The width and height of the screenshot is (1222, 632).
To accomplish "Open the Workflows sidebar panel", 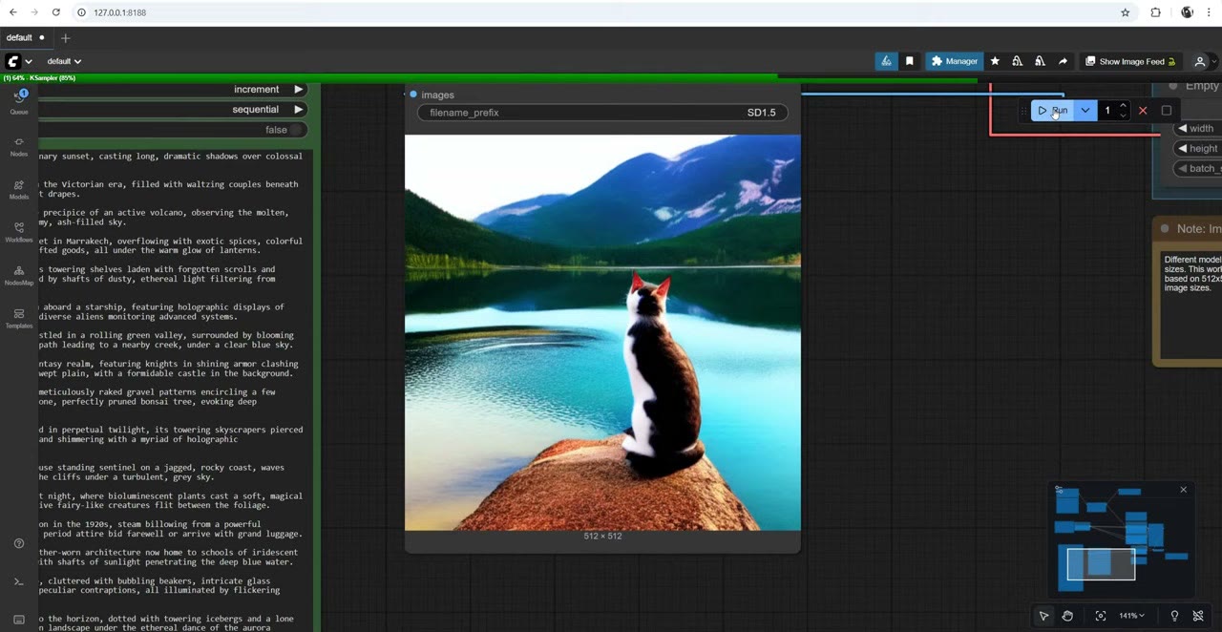I will pyautogui.click(x=19, y=232).
